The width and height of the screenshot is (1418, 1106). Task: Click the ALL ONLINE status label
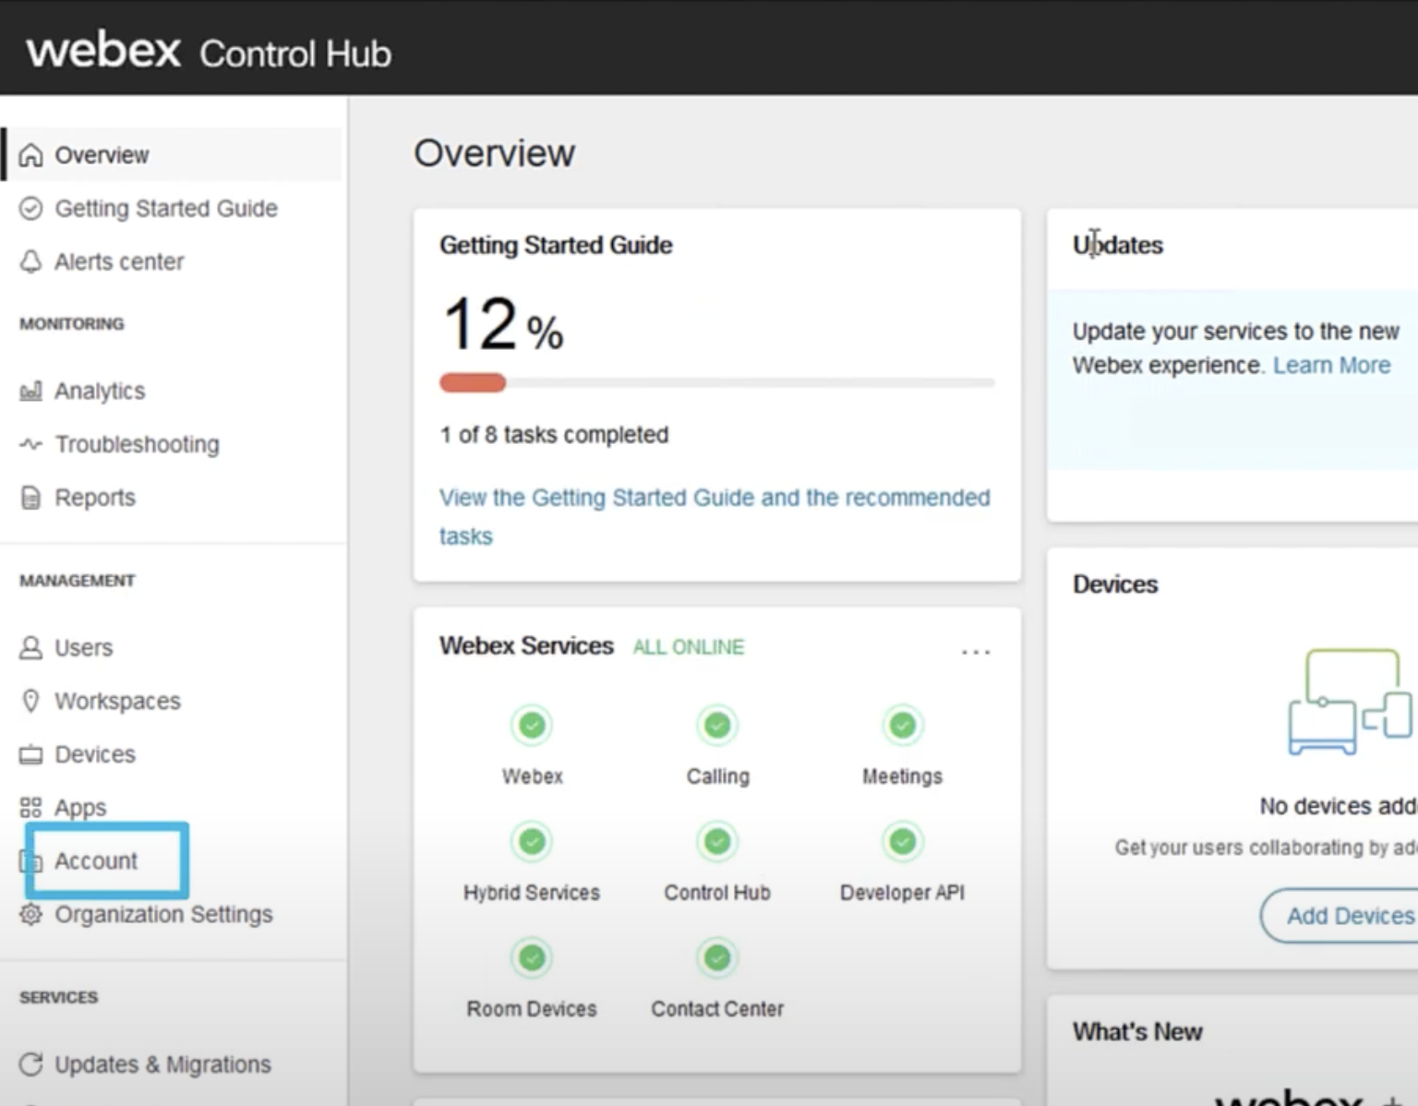[689, 647]
